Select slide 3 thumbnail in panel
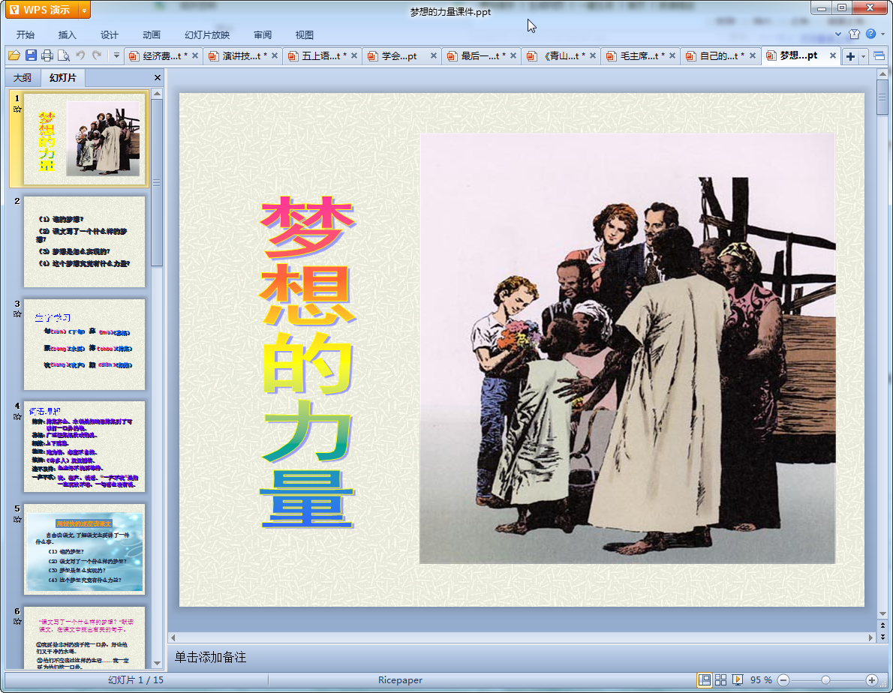The height and width of the screenshot is (693, 893). tap(84, 344)
